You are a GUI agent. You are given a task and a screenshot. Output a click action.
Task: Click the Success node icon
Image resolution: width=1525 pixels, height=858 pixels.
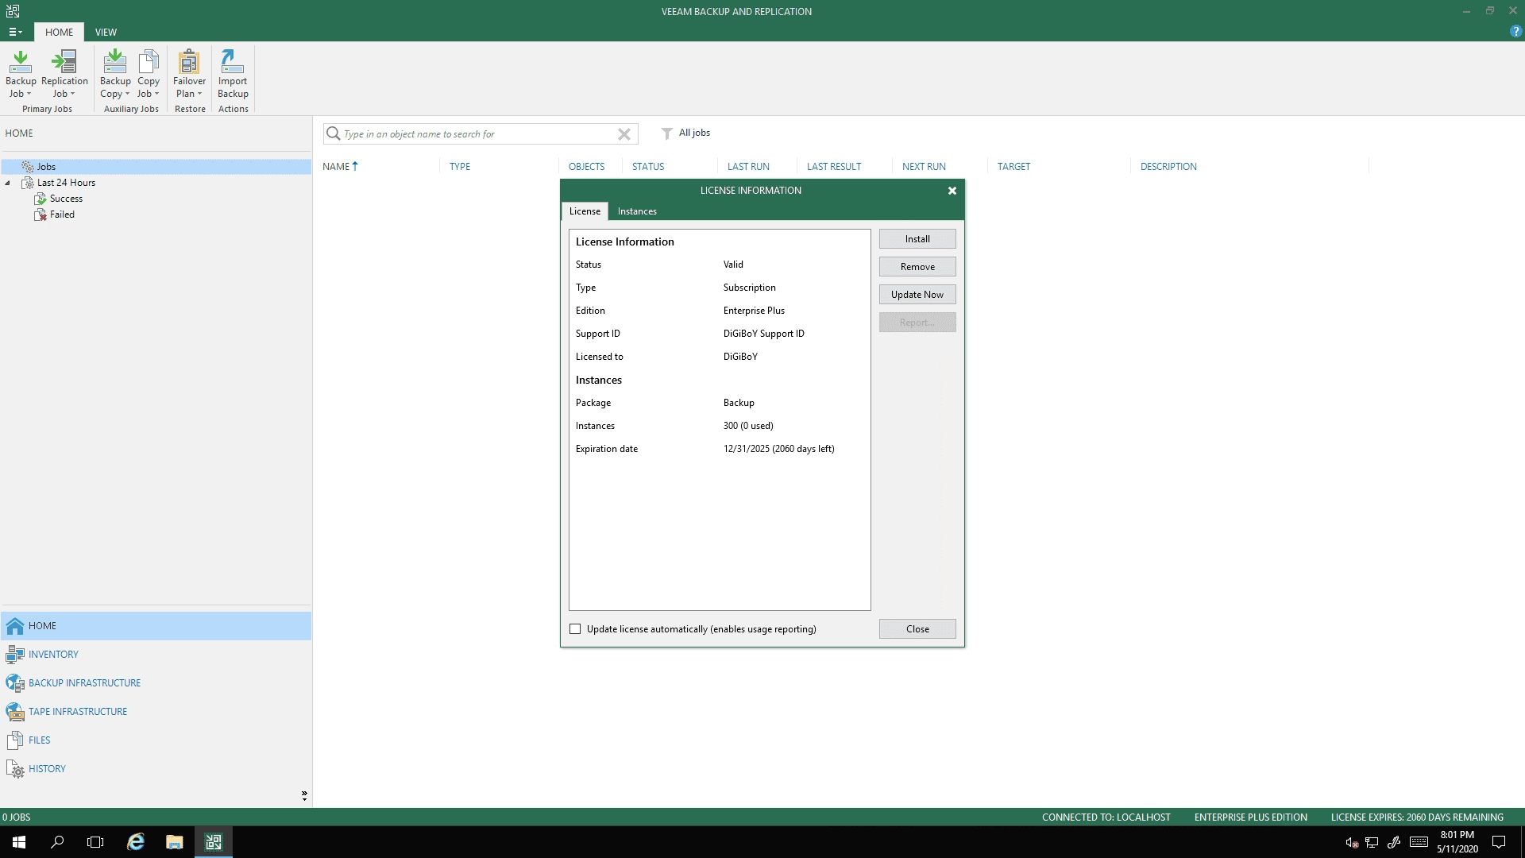coord(41,199)
